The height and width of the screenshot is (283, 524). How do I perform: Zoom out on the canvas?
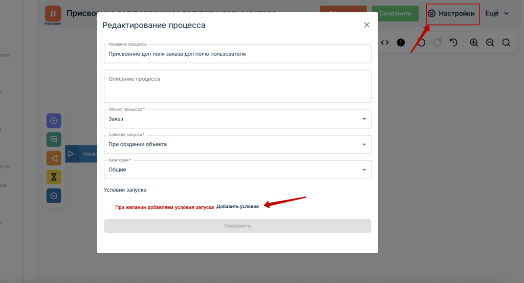point(490,42)
